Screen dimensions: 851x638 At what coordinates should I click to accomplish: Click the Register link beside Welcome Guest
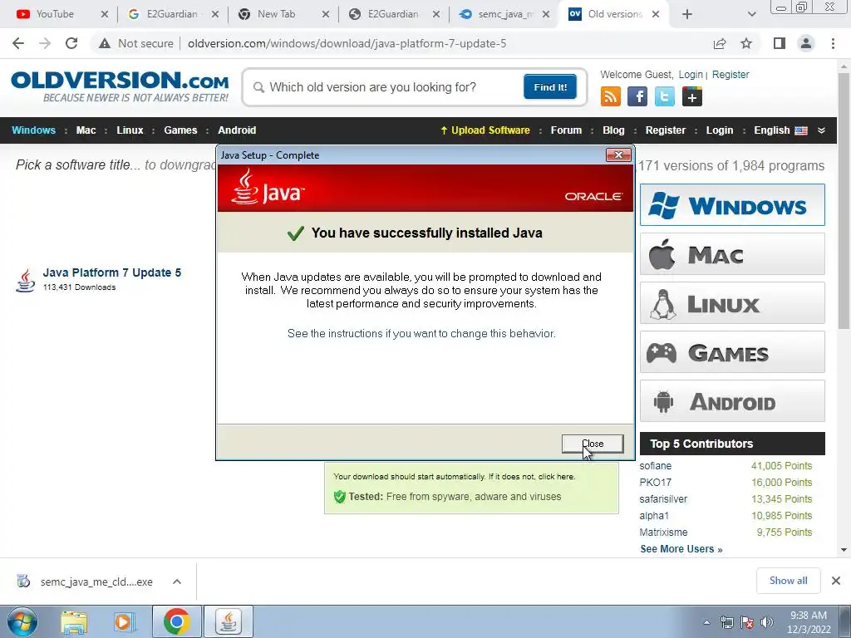[730, 75]
